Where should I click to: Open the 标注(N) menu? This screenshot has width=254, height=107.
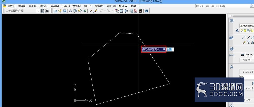pyautogui.click(x=88, y=6)
